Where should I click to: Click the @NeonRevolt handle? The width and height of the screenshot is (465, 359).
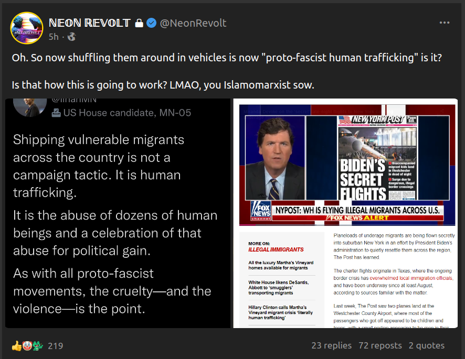pos(193,23)
